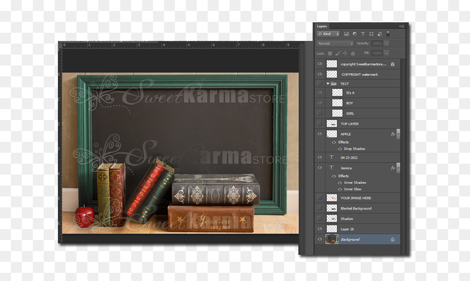The width and height of the screenshot is (470, 281).
Task: Select the COPYRIGHT watermark layer thumbnail
Action: click(x=332, y=74)
